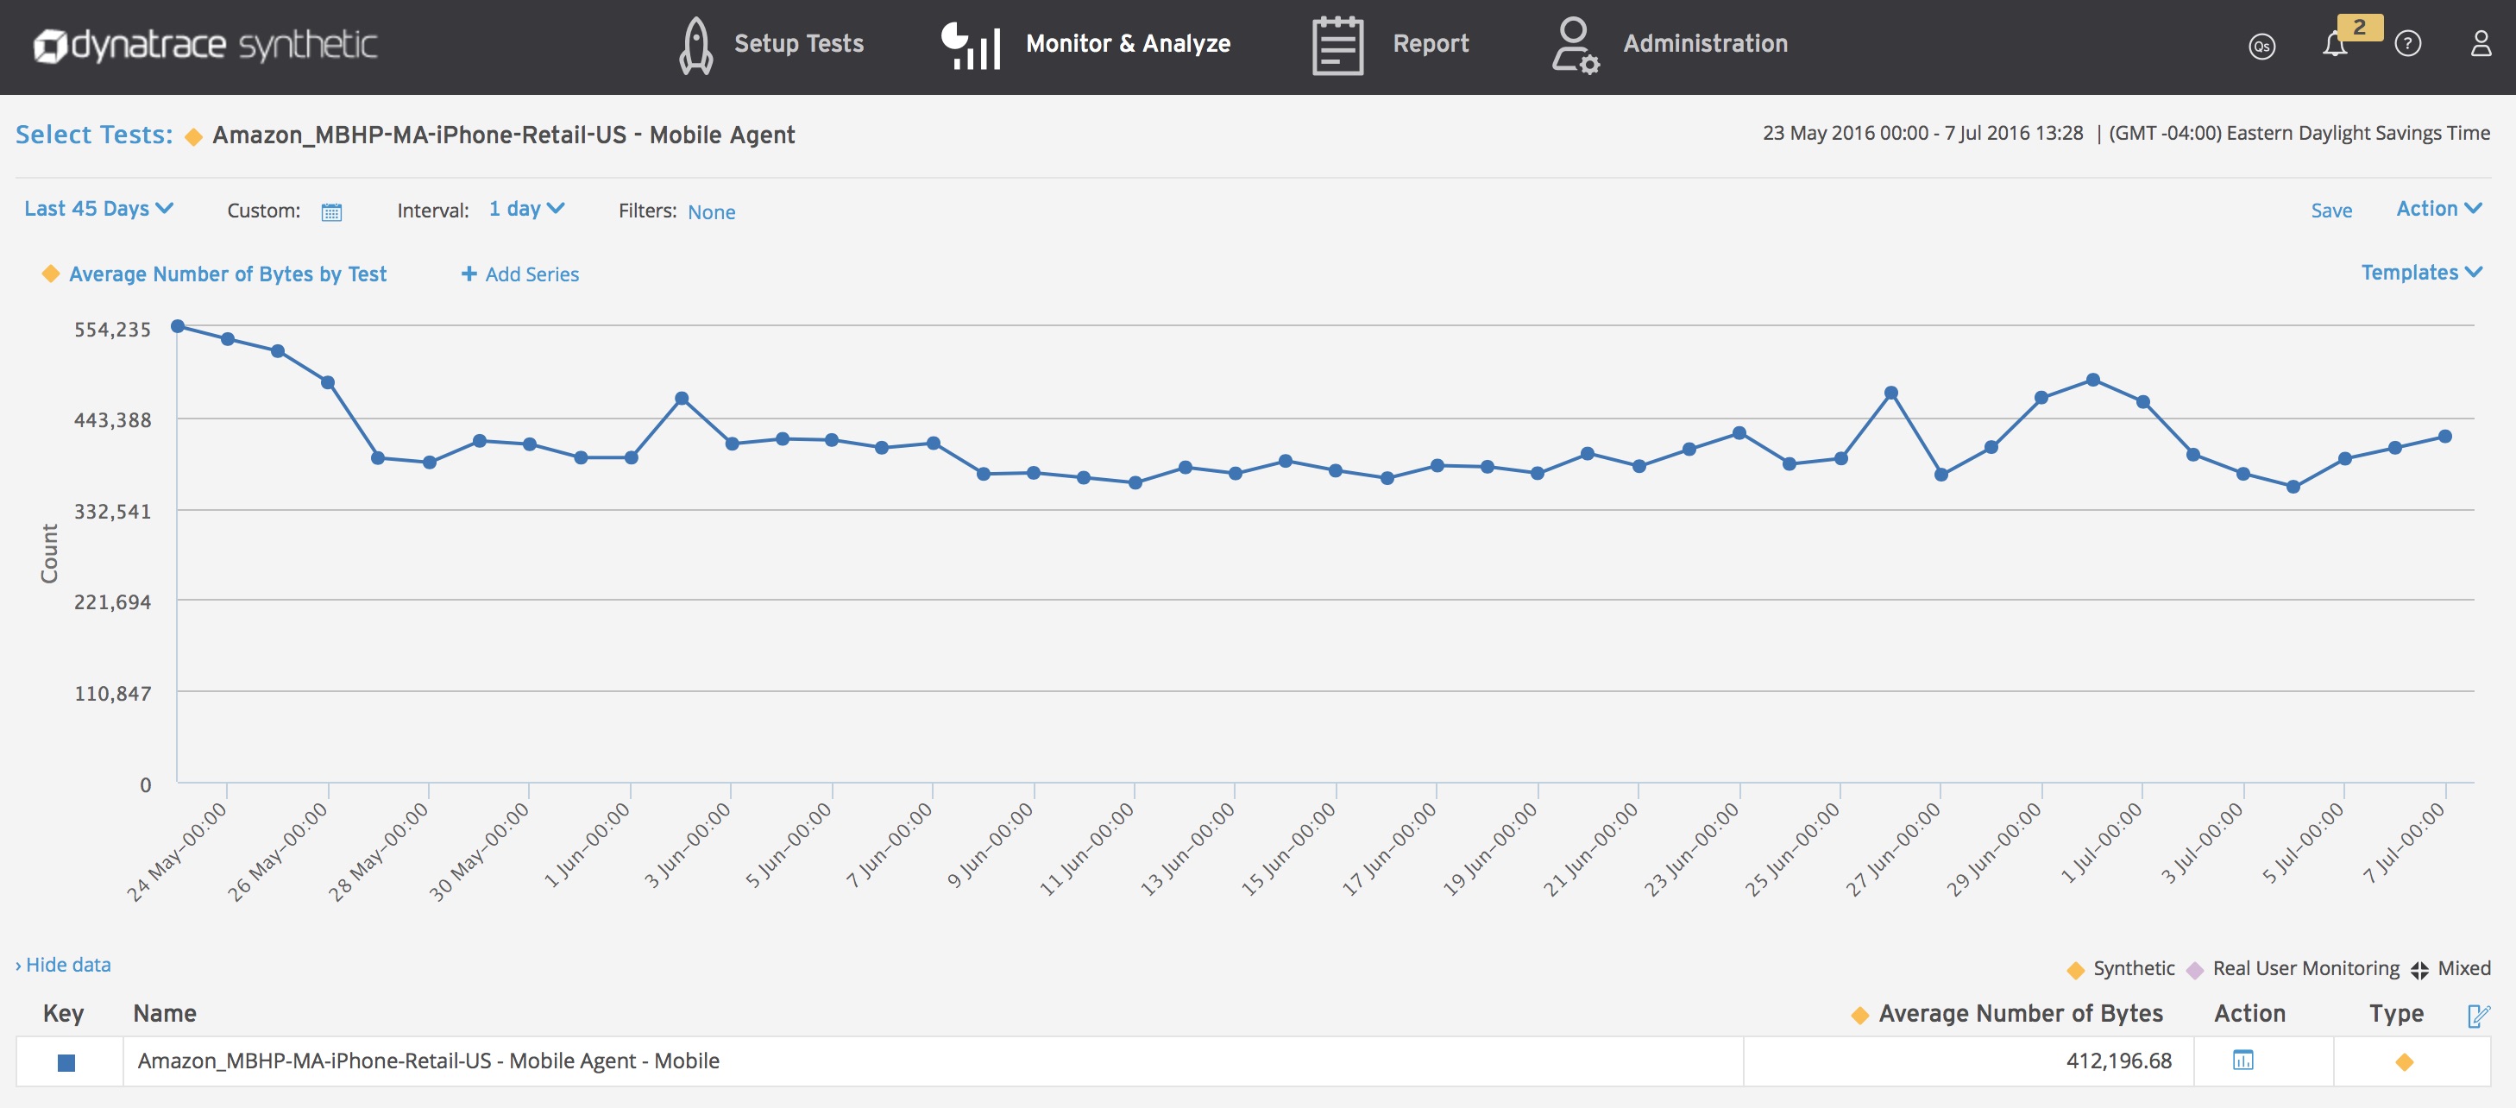
Task: Click the lone peak point between 2 and 3 Jun
Action: coord(682,399)
